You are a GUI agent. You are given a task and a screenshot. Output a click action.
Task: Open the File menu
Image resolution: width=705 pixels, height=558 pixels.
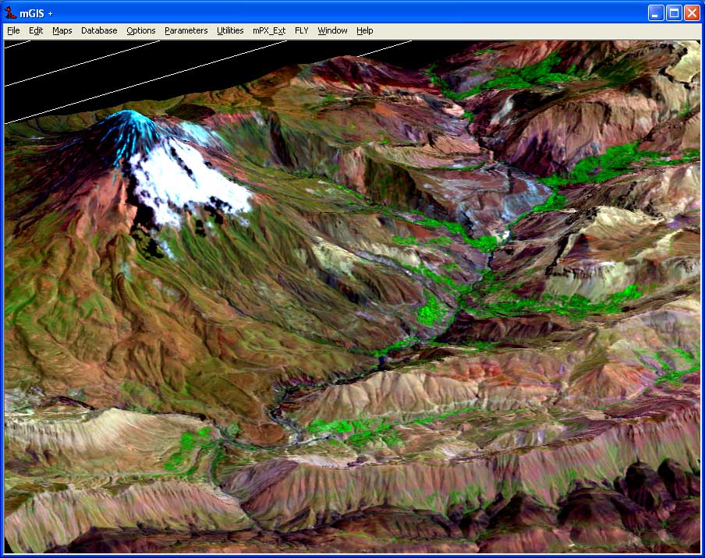13,30
